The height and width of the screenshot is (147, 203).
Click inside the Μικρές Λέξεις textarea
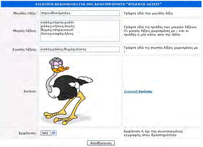(x=80, y=31)
